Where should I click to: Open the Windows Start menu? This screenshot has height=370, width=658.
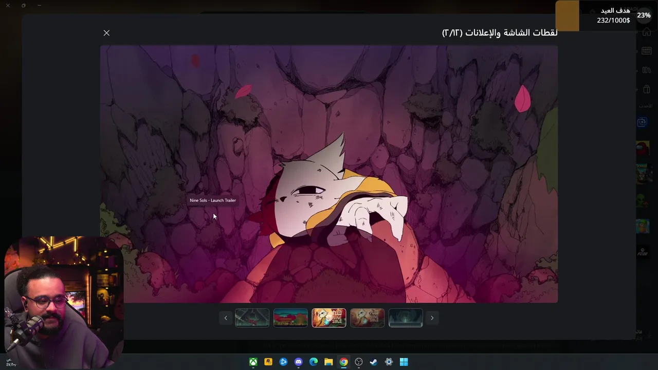tap(404, 362)
